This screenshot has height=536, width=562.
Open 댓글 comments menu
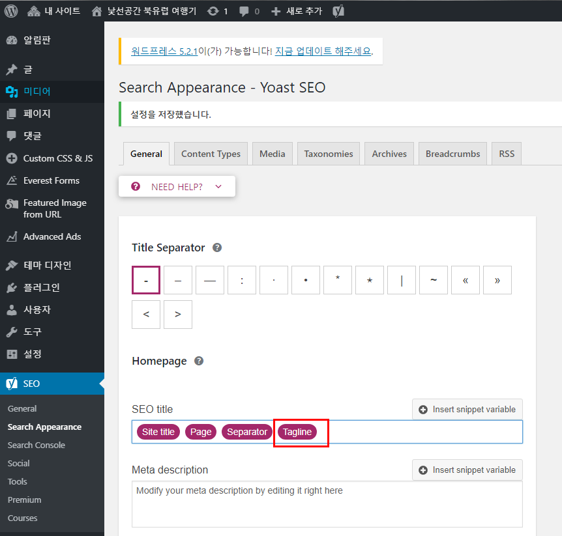tap(52, 136)
